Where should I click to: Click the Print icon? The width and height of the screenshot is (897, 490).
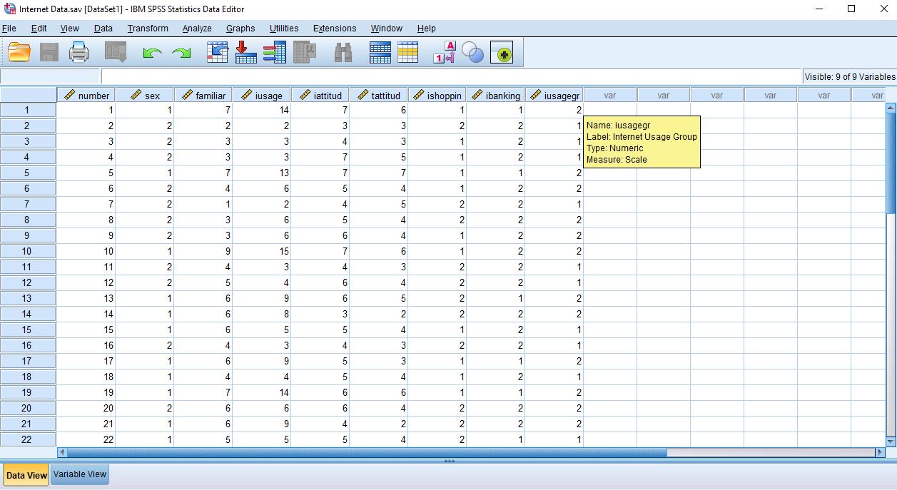[x=78, y=52]
